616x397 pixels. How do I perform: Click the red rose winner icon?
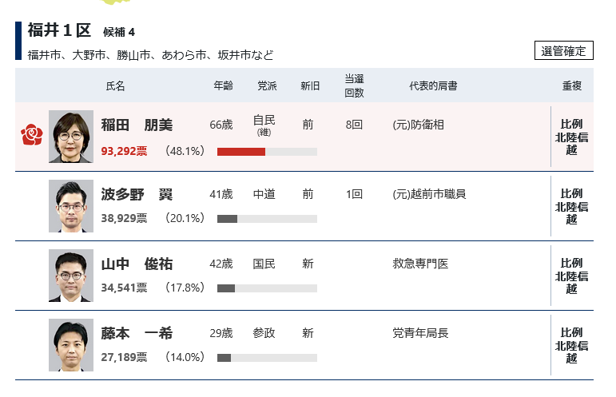pyautogui.click(x=30, y=137)
